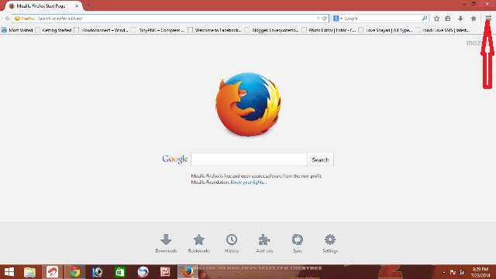Open the Howtoconnect bookmark
Viewport: 496px width, 279px height.
[x=101, y=30]
